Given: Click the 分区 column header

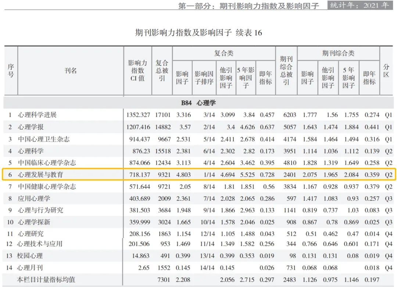Looking at the screenshot, I should (x=386, y=71).
